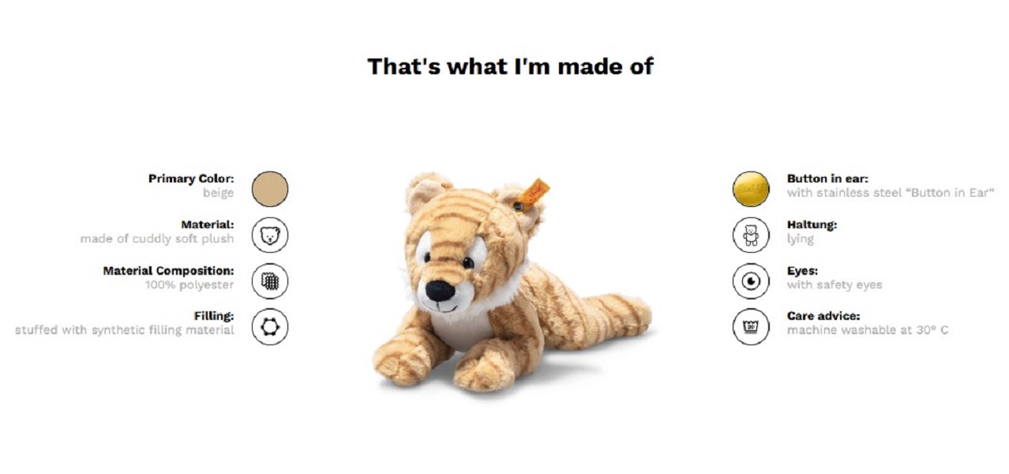Click the "machine washable at 30° C" text
Viewport: 1009px width, 474px height.
[x=868, y=330]
